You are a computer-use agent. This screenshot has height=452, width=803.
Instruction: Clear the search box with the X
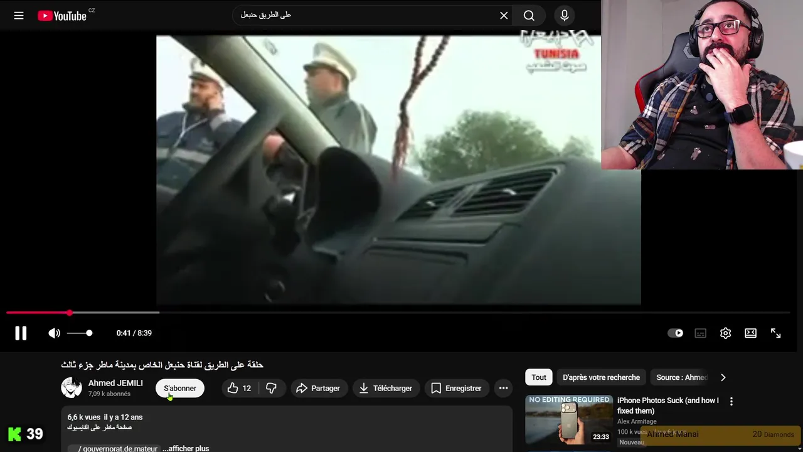coord(504,16)
